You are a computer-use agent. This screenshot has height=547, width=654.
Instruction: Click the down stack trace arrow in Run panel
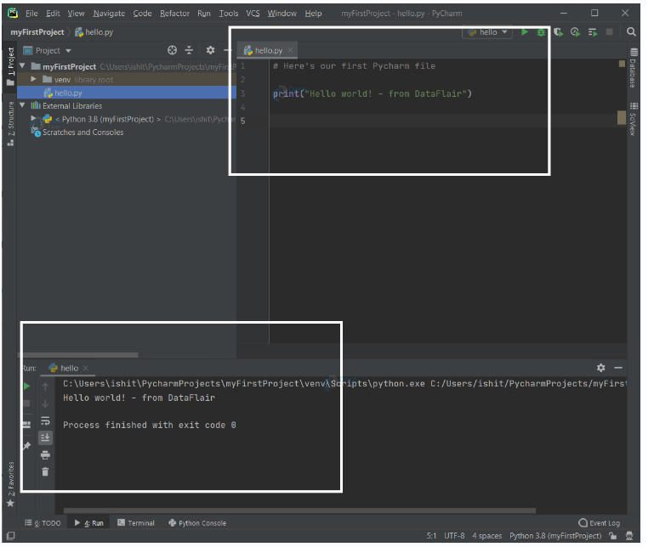pos(45,403)
